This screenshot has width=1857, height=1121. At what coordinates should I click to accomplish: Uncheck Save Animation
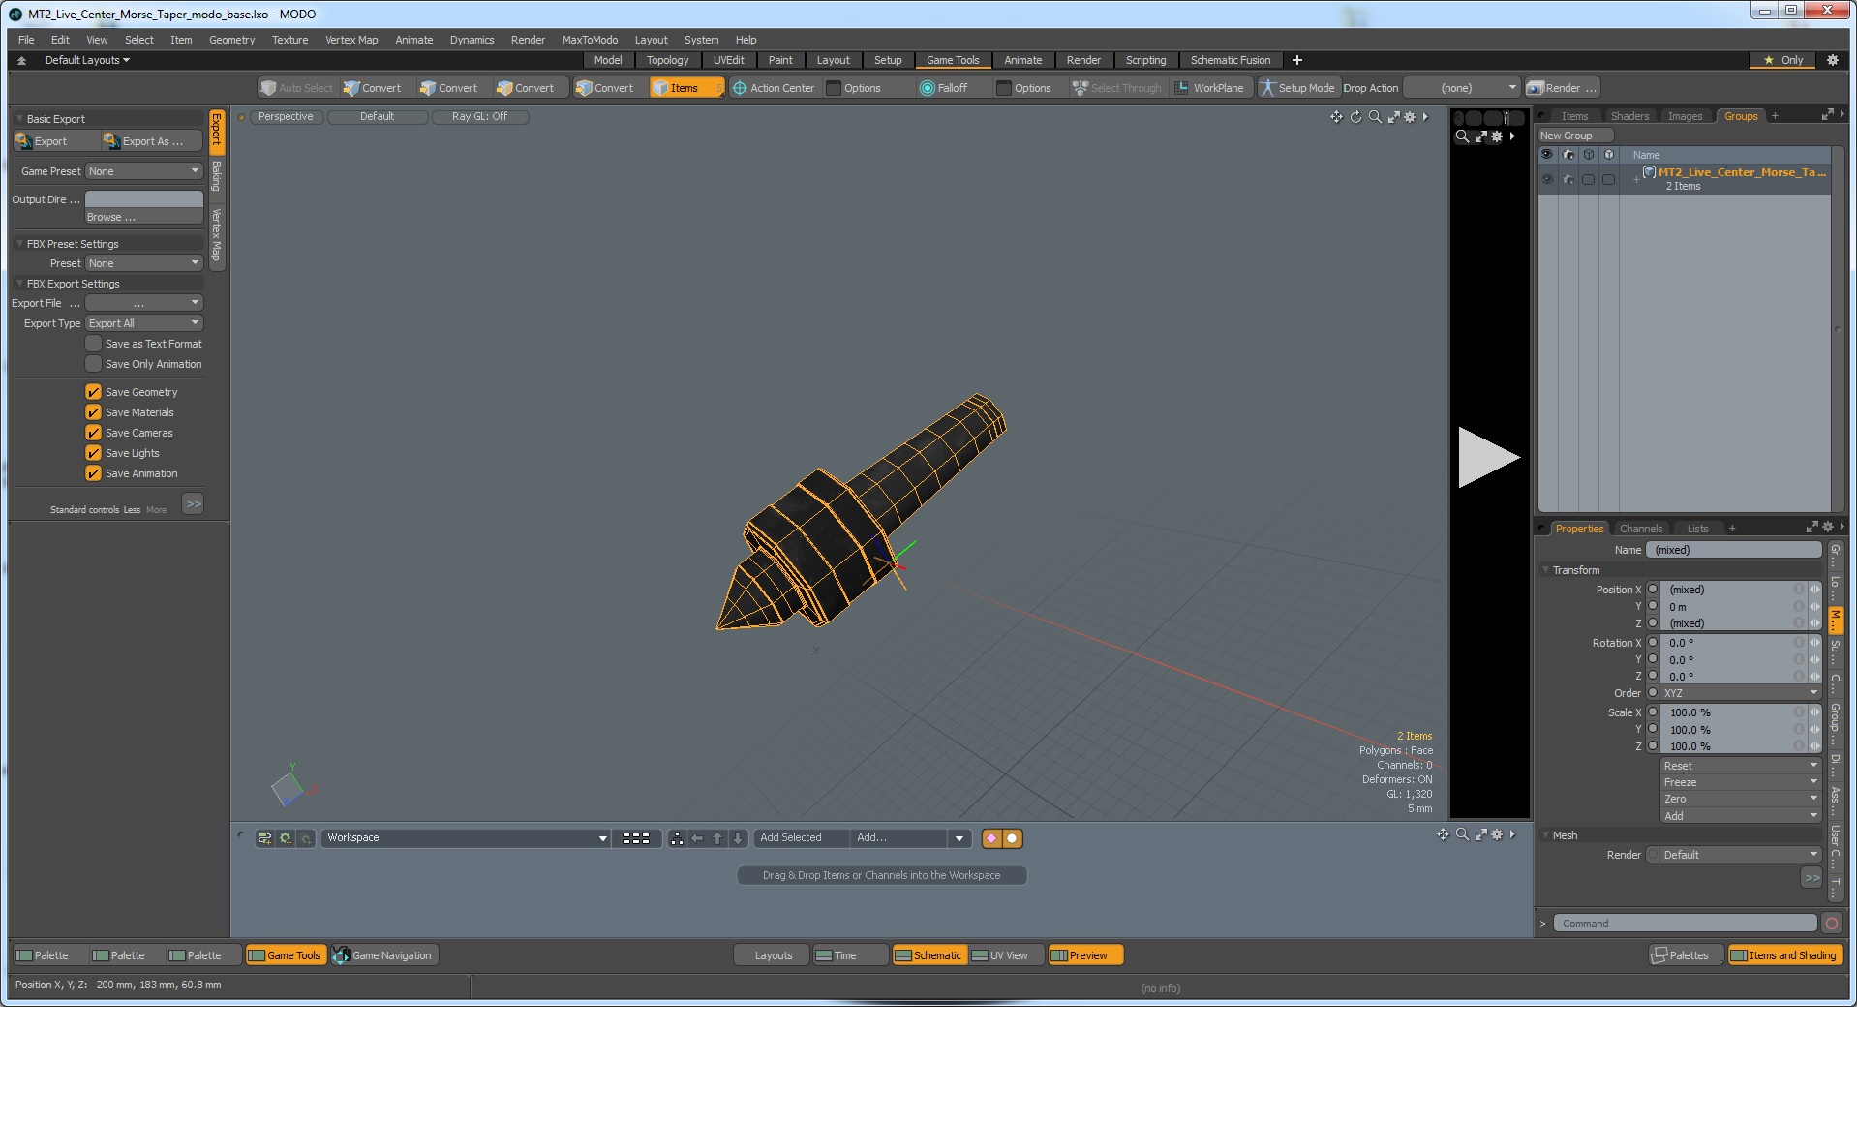coord(94,473)
